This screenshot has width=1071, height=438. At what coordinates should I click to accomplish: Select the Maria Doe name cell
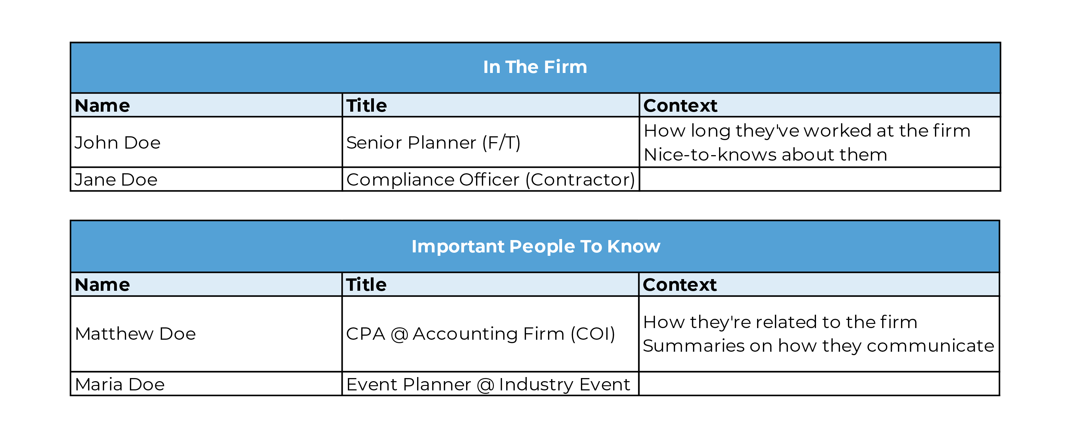pos(206,384)
